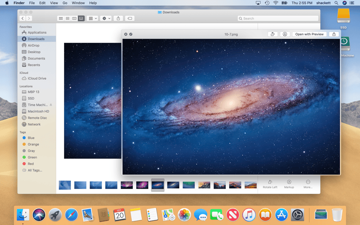Viewport: 360px width, 225px height.
Task: Switch Finder to icon view
Action: click(x=60, y=18)
